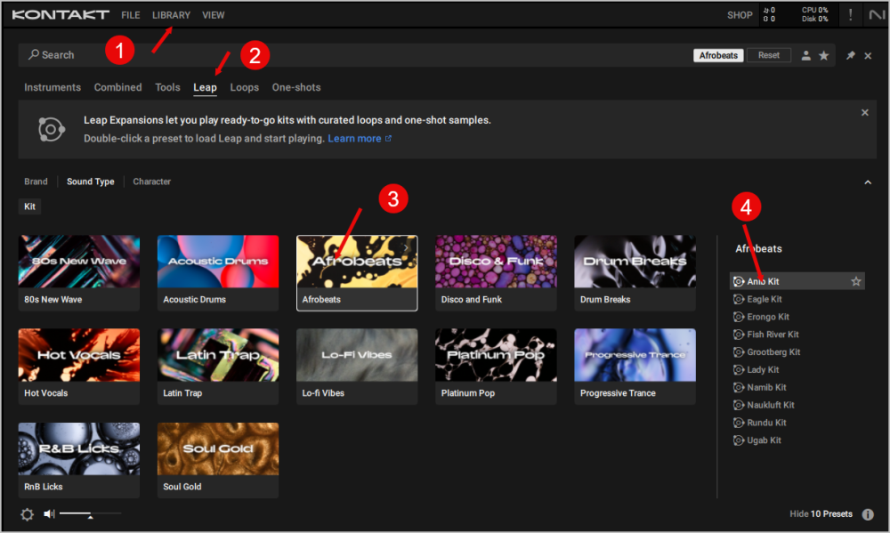The width and height of the screenshot is (890, 533).
Task: Toggle the Kit sound type tag
Action: click(29, 206)
